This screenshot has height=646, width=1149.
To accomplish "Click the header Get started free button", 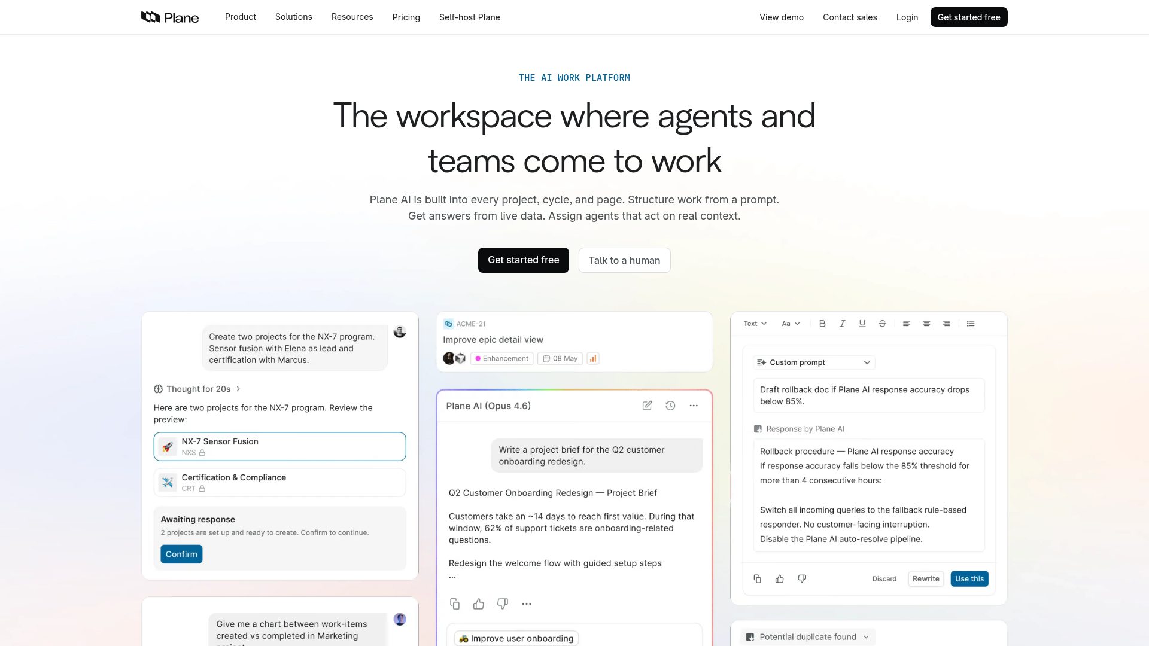I will 969,17.
